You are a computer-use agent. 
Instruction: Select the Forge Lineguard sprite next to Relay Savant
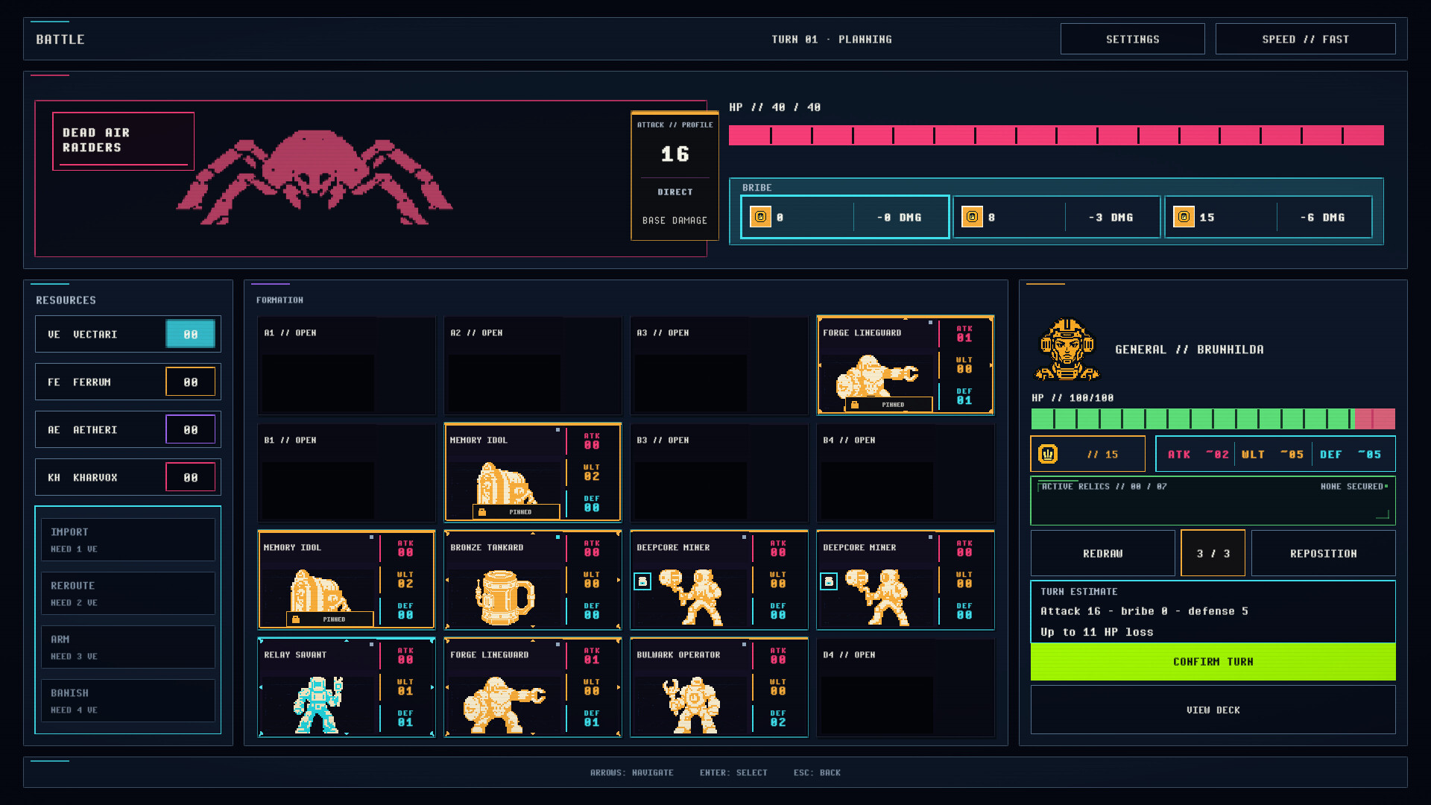pyautogui.click(x=505, y=704)
